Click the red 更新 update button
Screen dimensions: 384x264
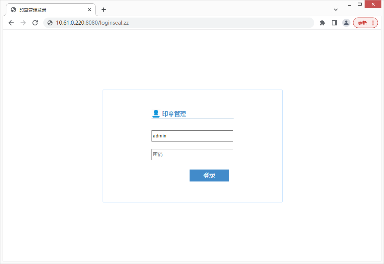click(x=362, y=23)
